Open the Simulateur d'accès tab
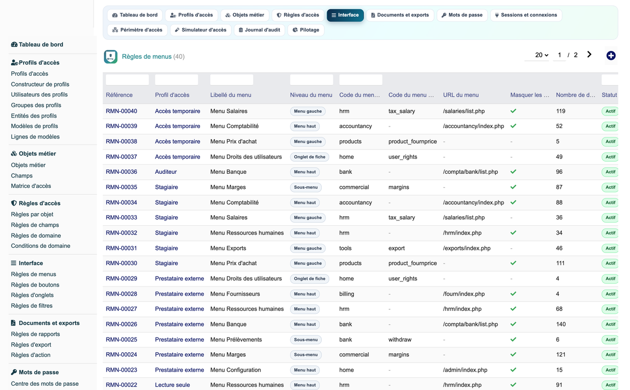This screenshot has width=630, height=390. coord(201,30)
